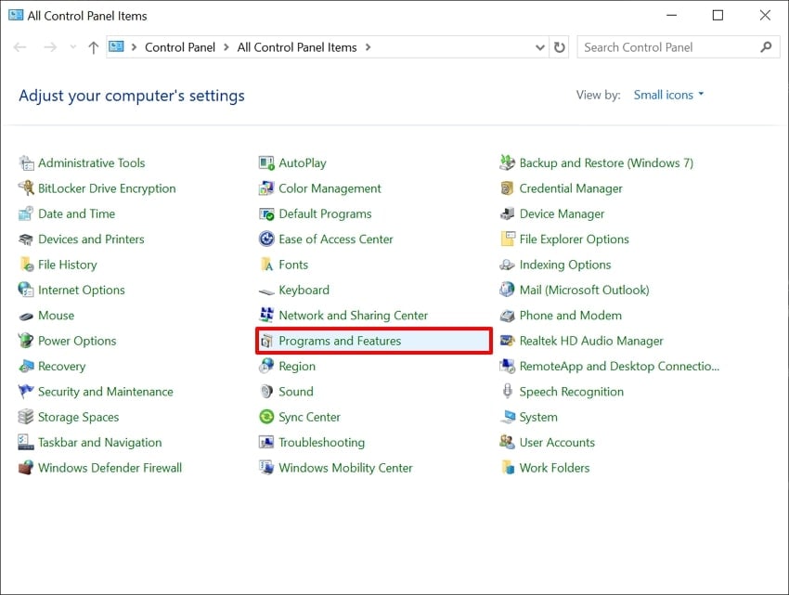
Task: Open Network and Sharing Center
Action: tap(353, 315)
